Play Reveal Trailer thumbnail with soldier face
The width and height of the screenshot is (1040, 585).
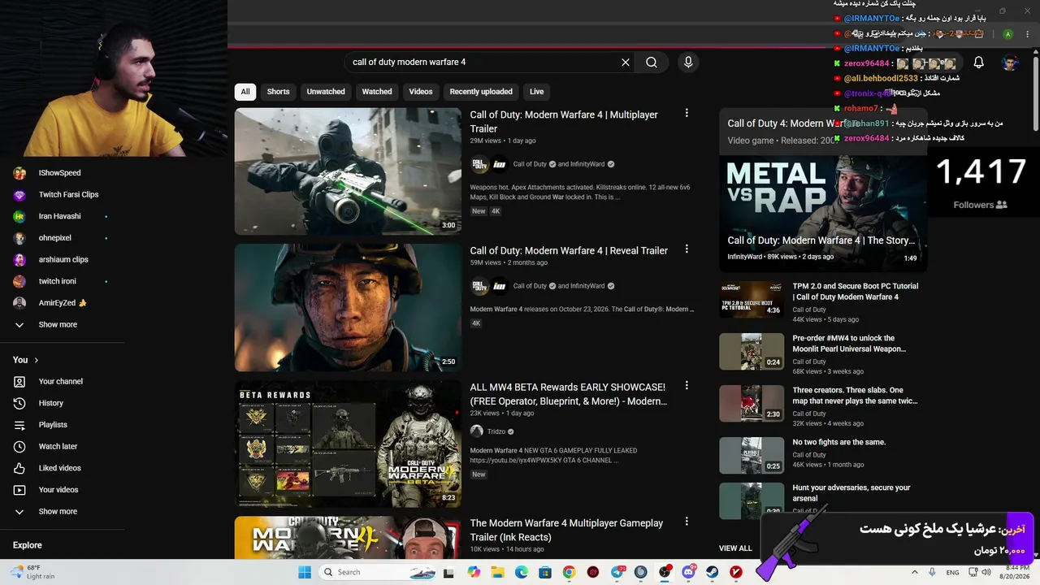348,308
